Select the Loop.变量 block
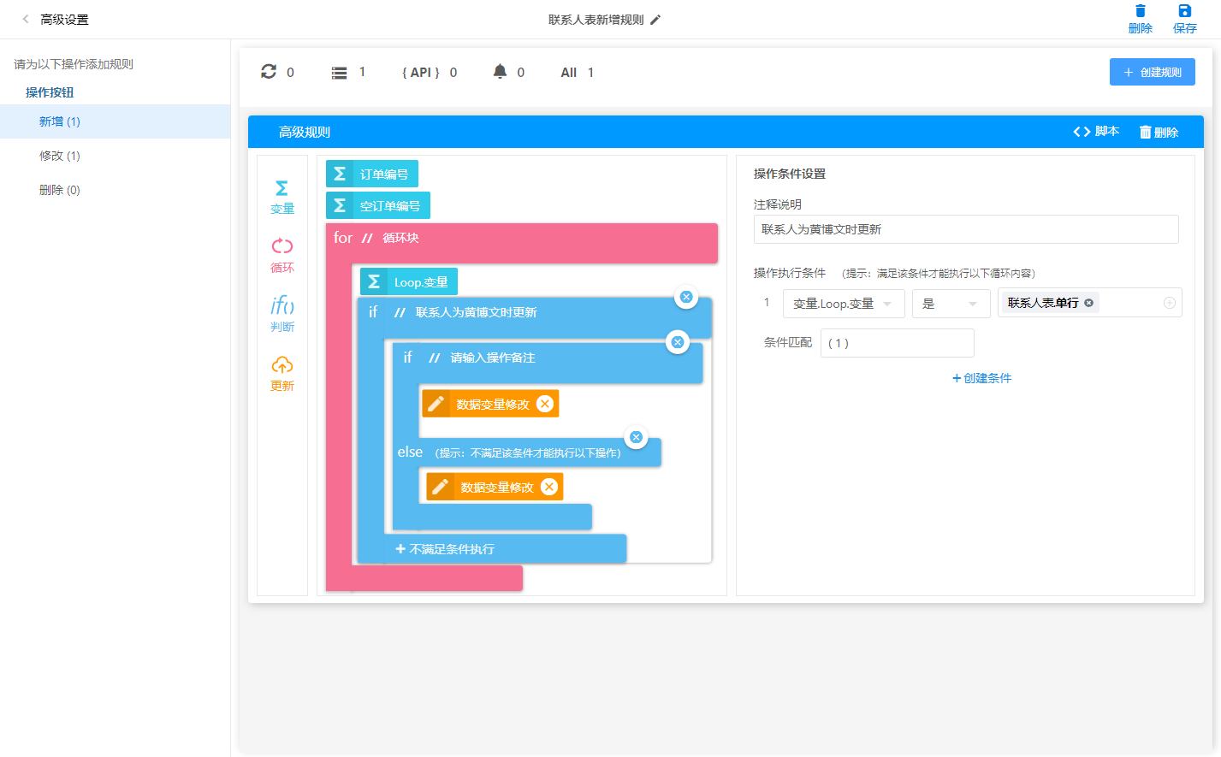The image size is (1221, 757). pos(409,281)
